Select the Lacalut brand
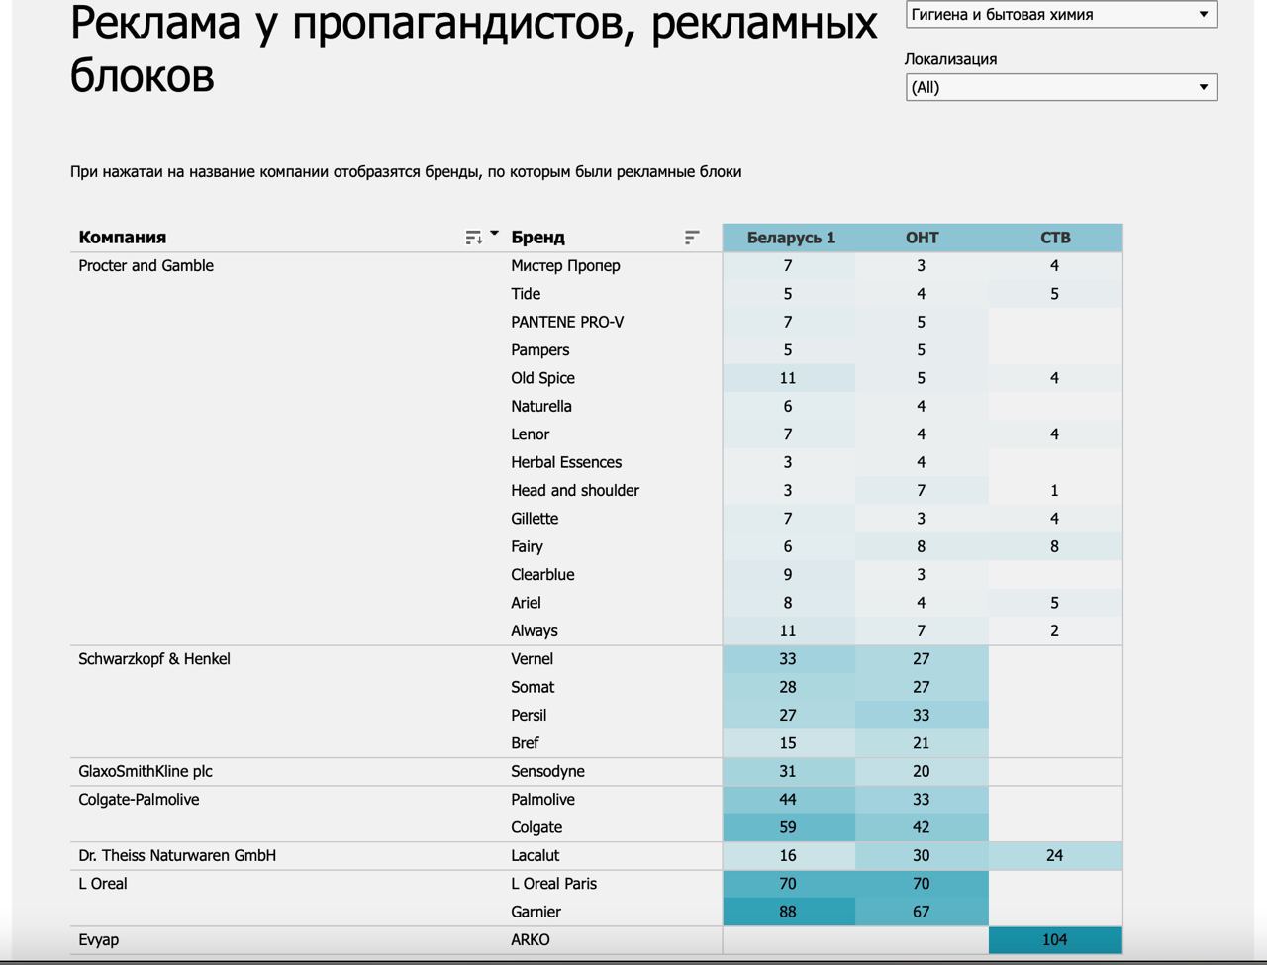1267x965 pixels. (535, 855)
